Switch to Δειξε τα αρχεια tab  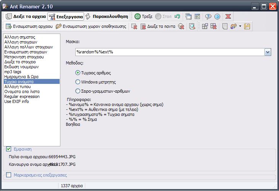tap(26, 16)
